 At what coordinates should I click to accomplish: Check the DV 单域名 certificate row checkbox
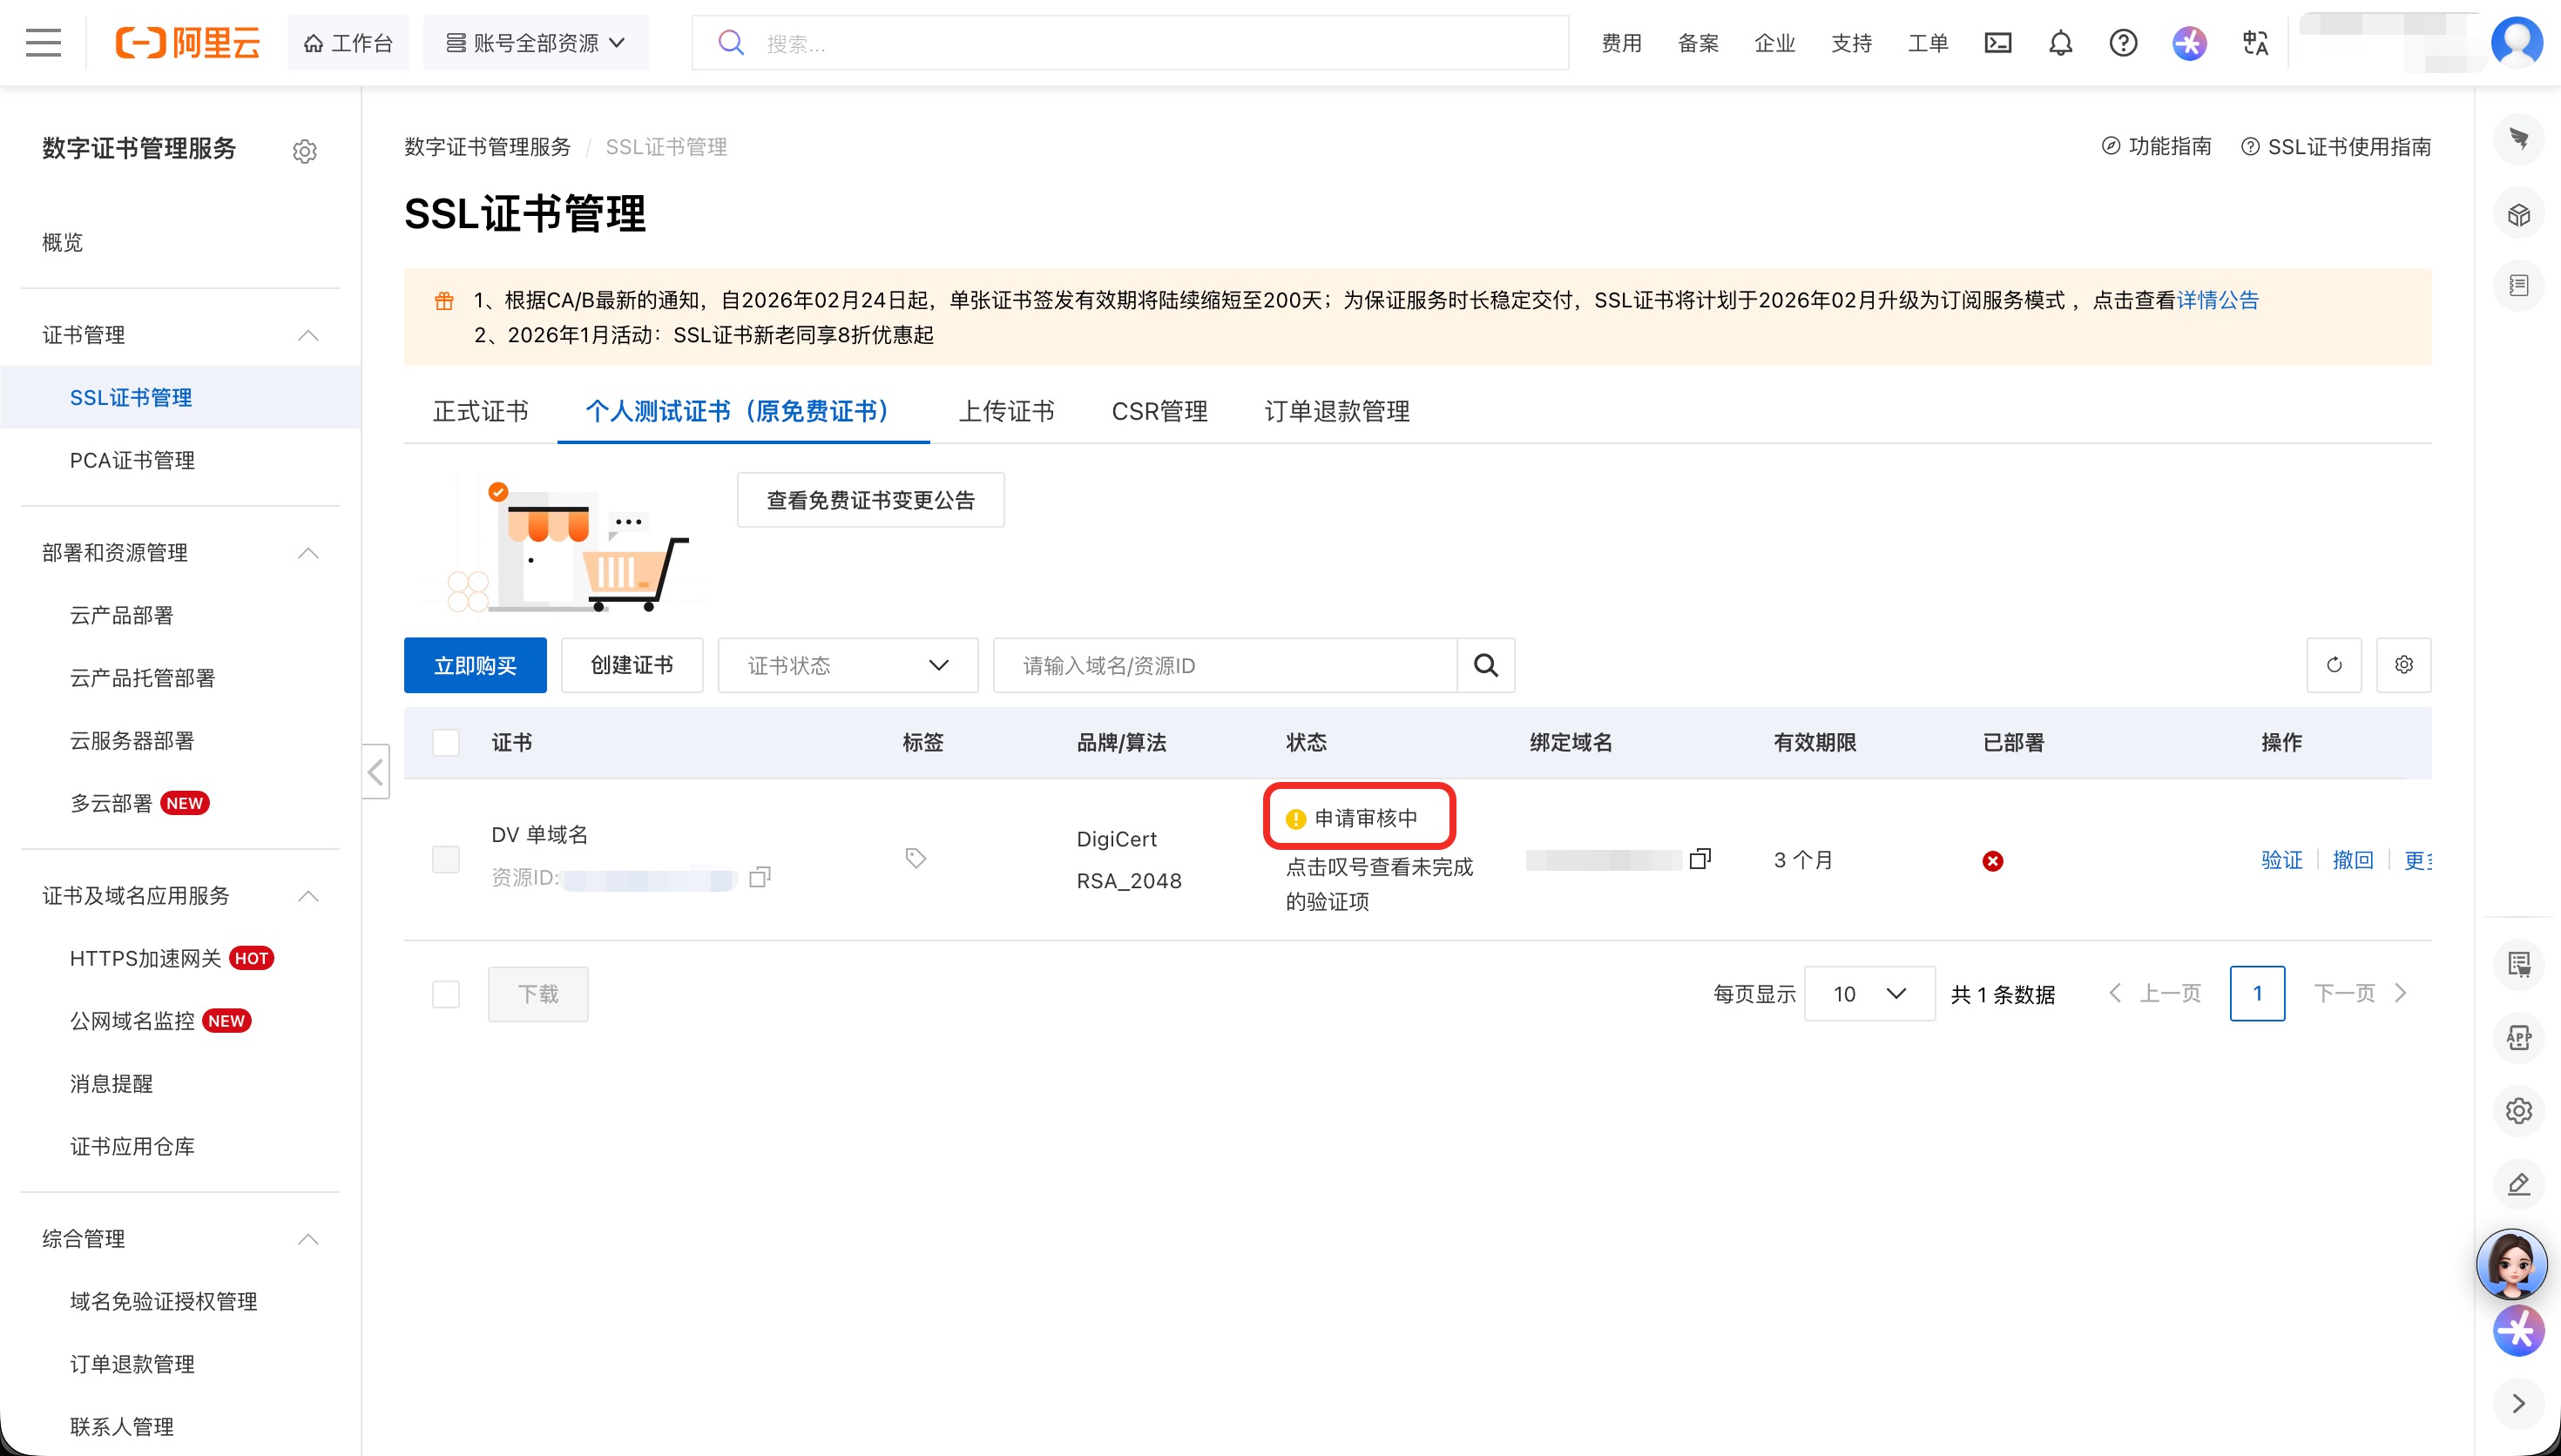pyautogui.click(x=446, y=859)
